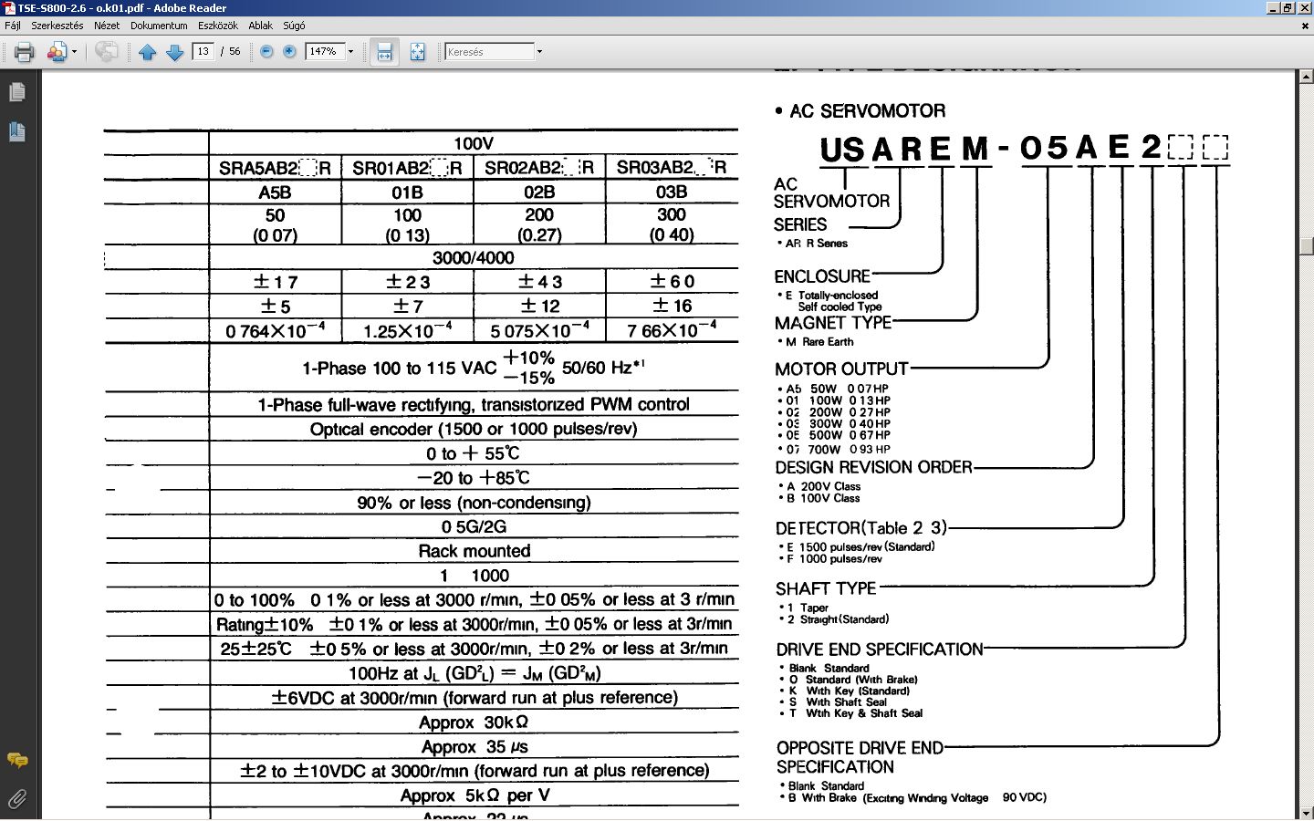Toggle the fit full page view

click(x=417, y=52)
